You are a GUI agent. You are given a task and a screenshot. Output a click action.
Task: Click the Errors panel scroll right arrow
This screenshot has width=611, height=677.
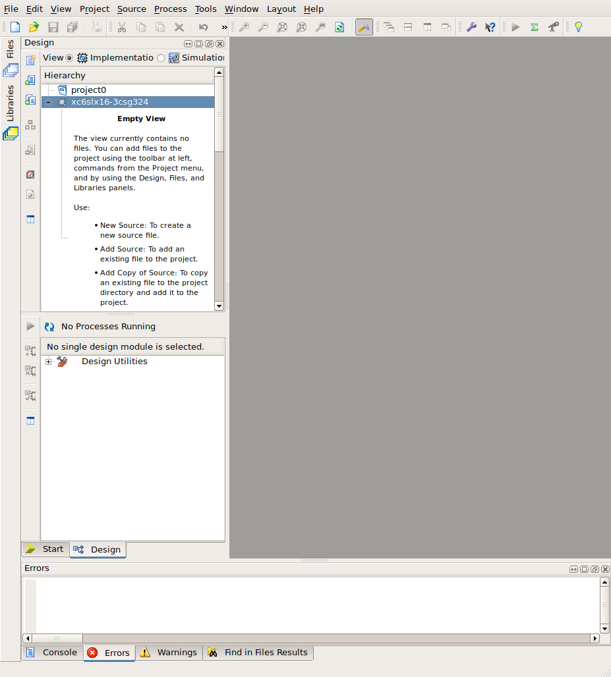[595, 638]
